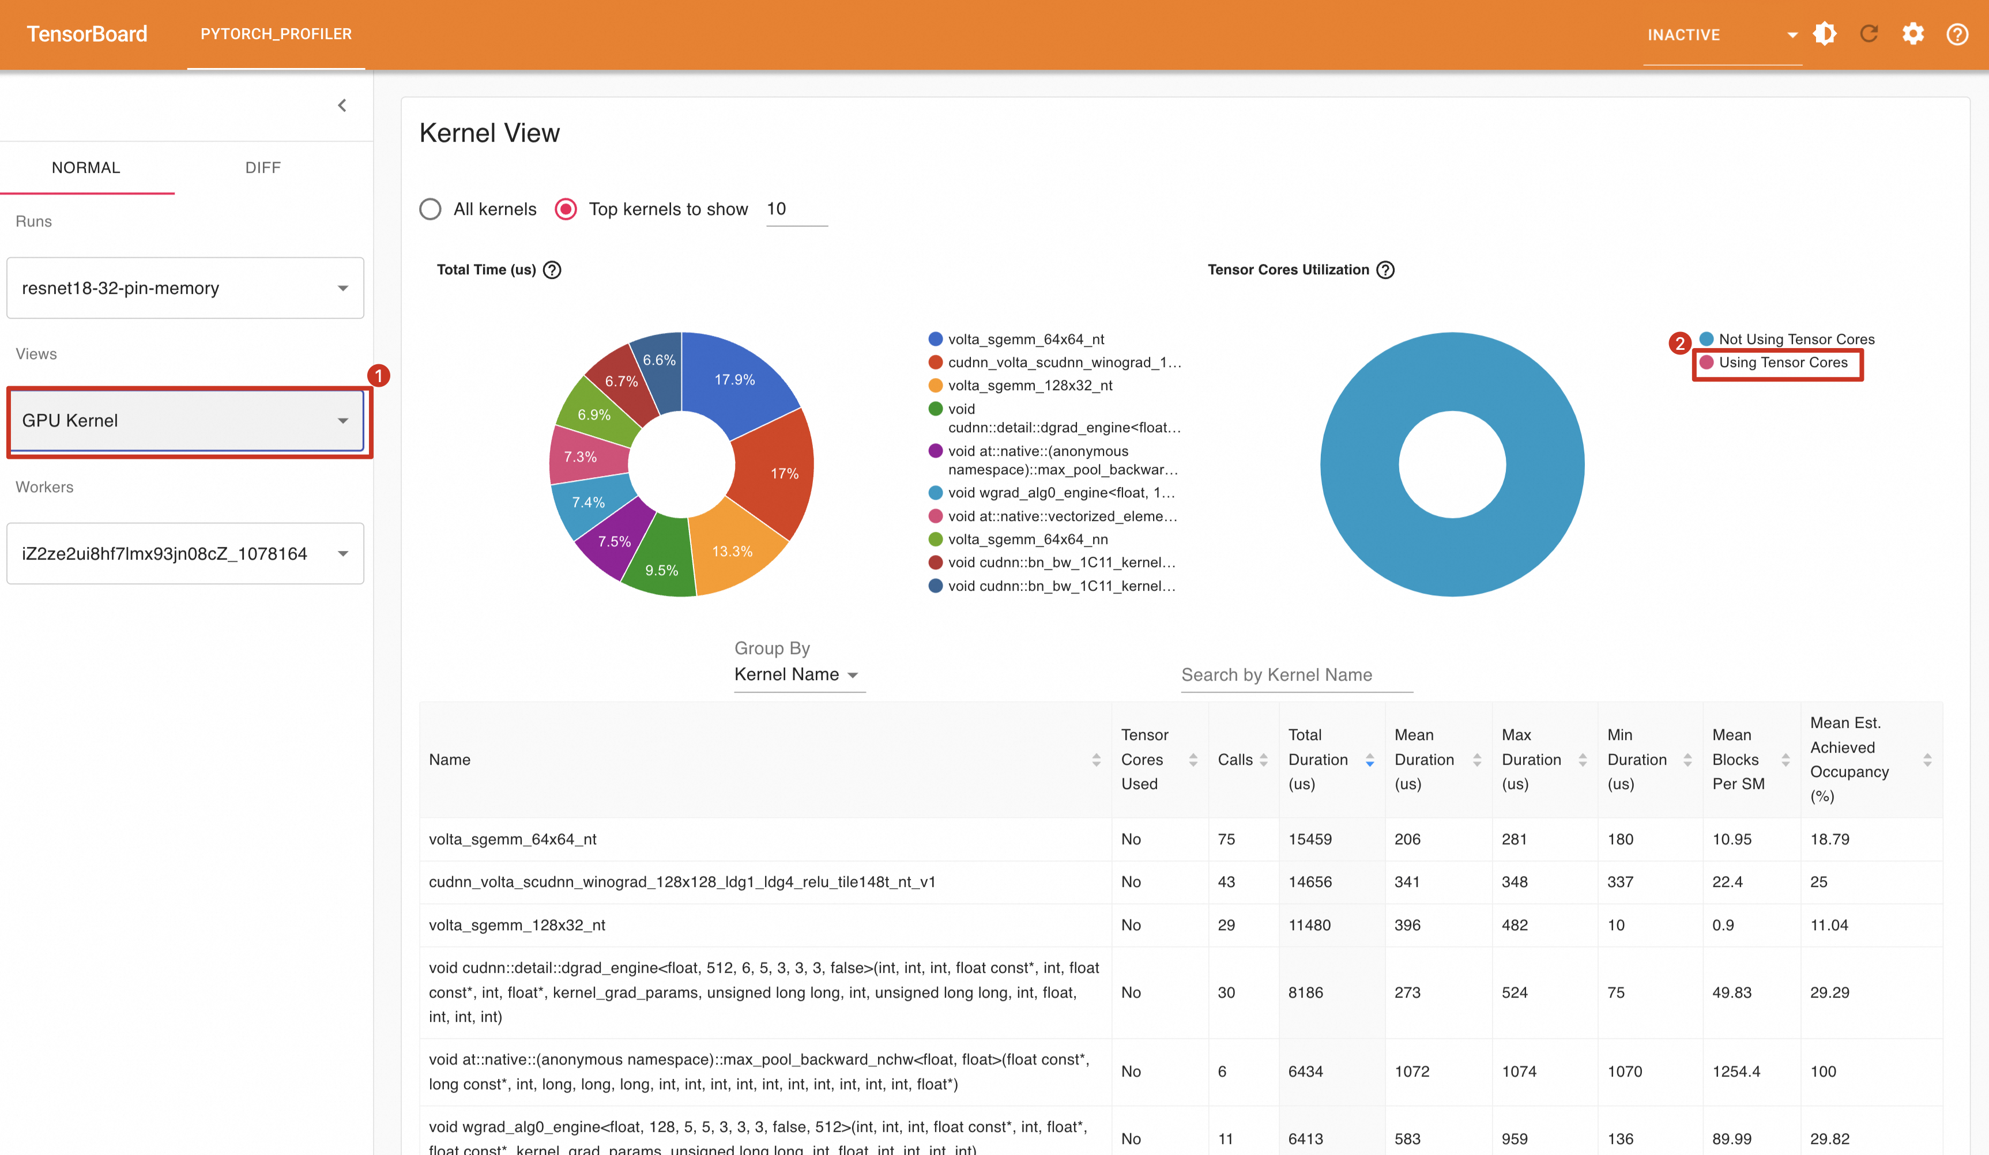Sort table by Name column sort icon
The width and height of the screenshot is (1989, 1155).
[1095, 760]
